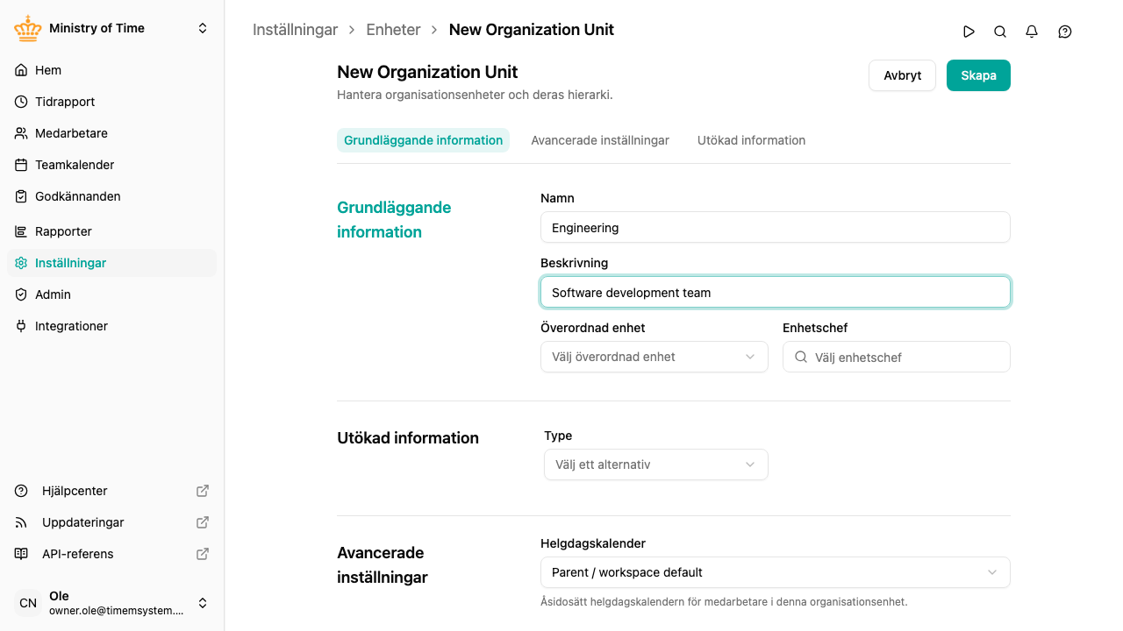Open search with the magnifier icon

coord(1000,32)
